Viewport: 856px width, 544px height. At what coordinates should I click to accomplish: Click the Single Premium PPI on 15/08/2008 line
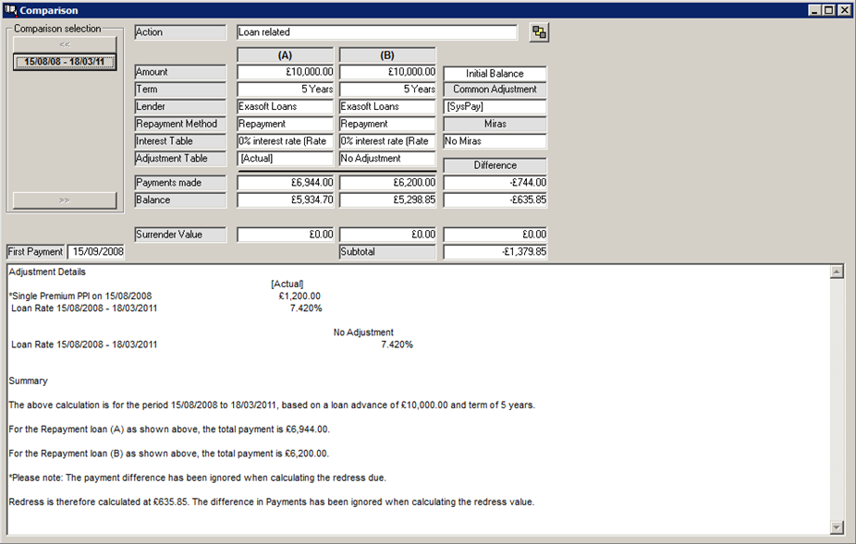[80, 296]
